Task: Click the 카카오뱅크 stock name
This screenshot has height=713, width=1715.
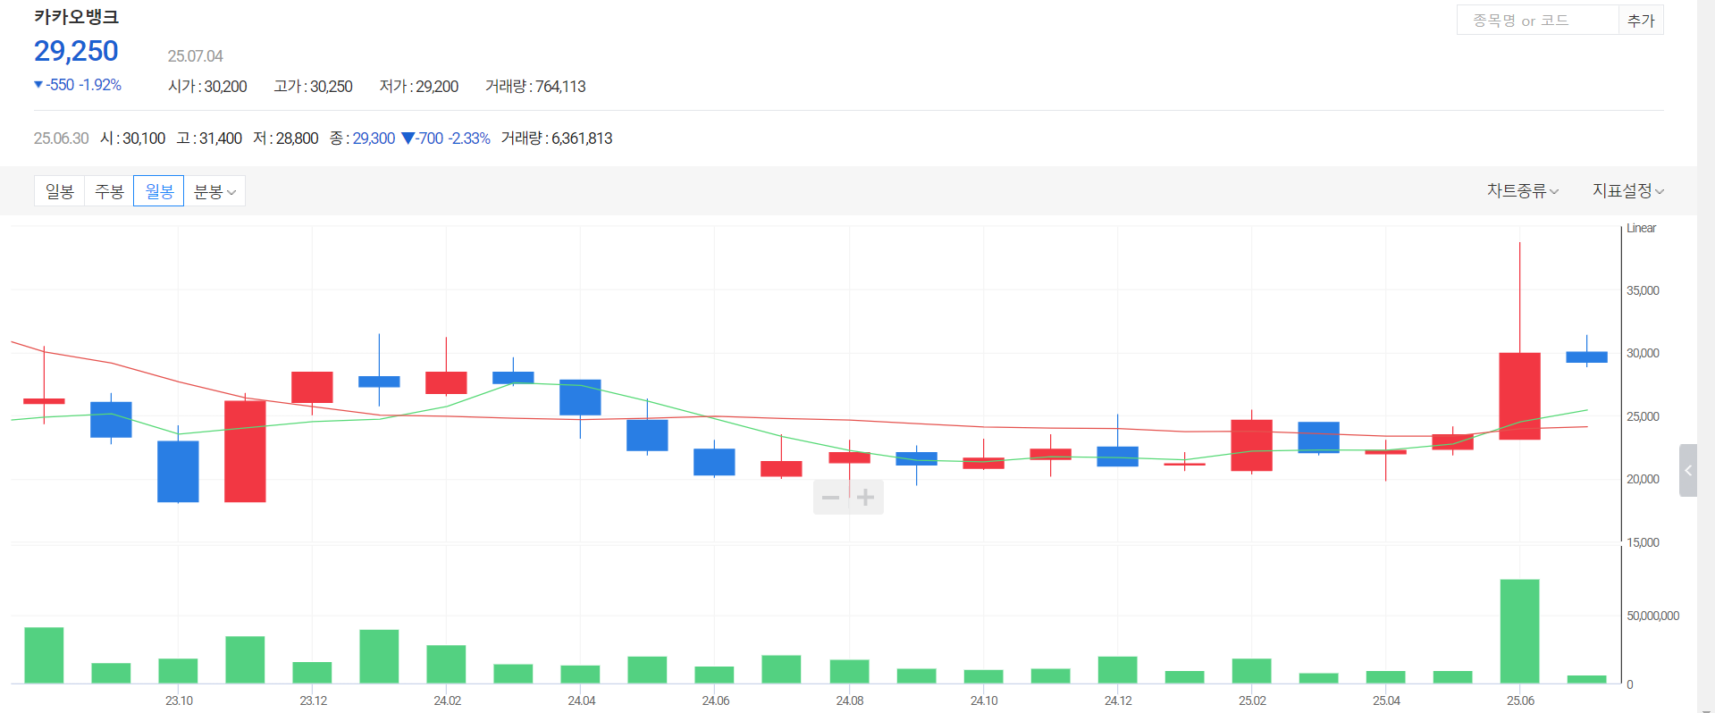Action: tap(76, 17)
